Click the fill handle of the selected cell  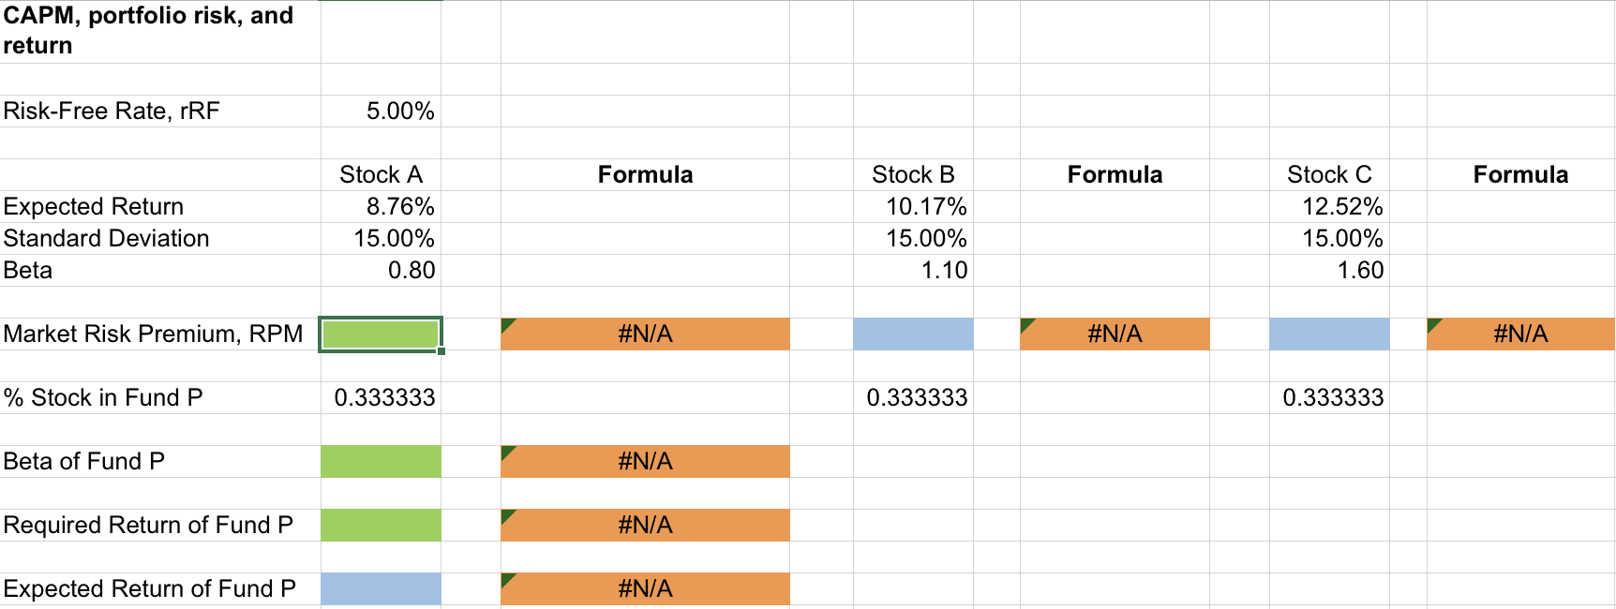coord(441,351)
